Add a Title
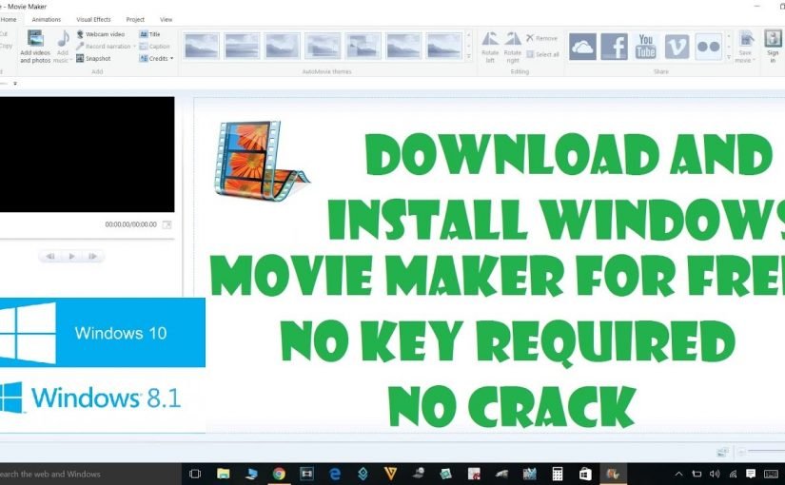The height and width of the screenshot is (485, 785). point(150,34)
